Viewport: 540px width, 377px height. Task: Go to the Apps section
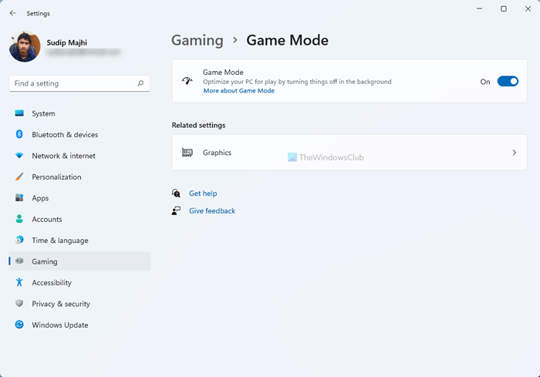point(40,198)
